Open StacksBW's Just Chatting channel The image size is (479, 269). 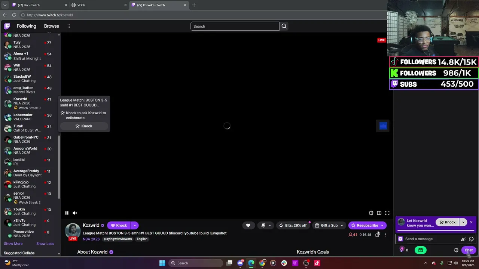coord(30,78)
